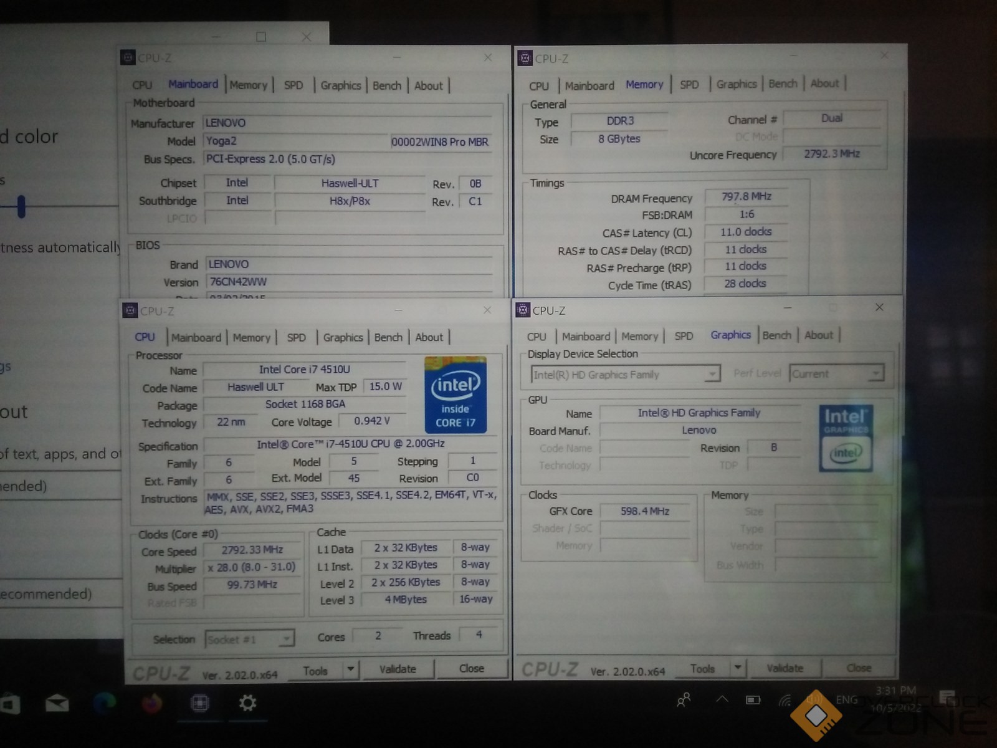
Task: Click the Yoga2 model field
Action: tap(295, 141)
